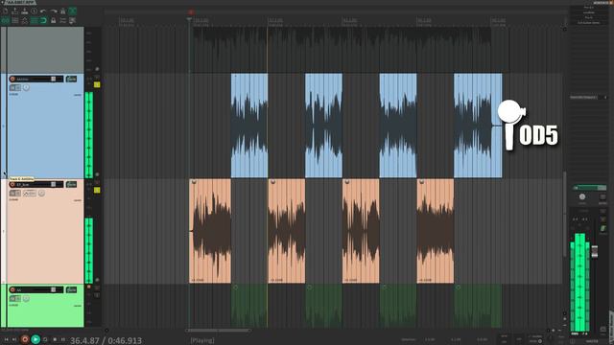The image size is (614, 345).
Task: Select the first blue audio item
Action: [x=249, y=126]
